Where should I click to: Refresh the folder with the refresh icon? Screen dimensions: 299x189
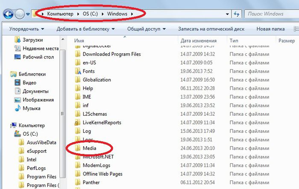point(237,14)
